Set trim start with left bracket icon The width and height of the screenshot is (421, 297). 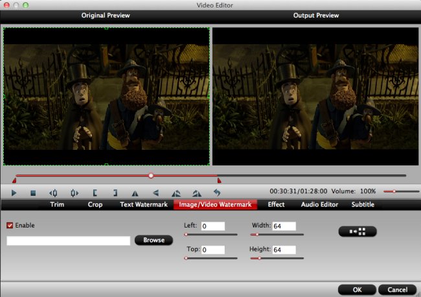(95, 193)
